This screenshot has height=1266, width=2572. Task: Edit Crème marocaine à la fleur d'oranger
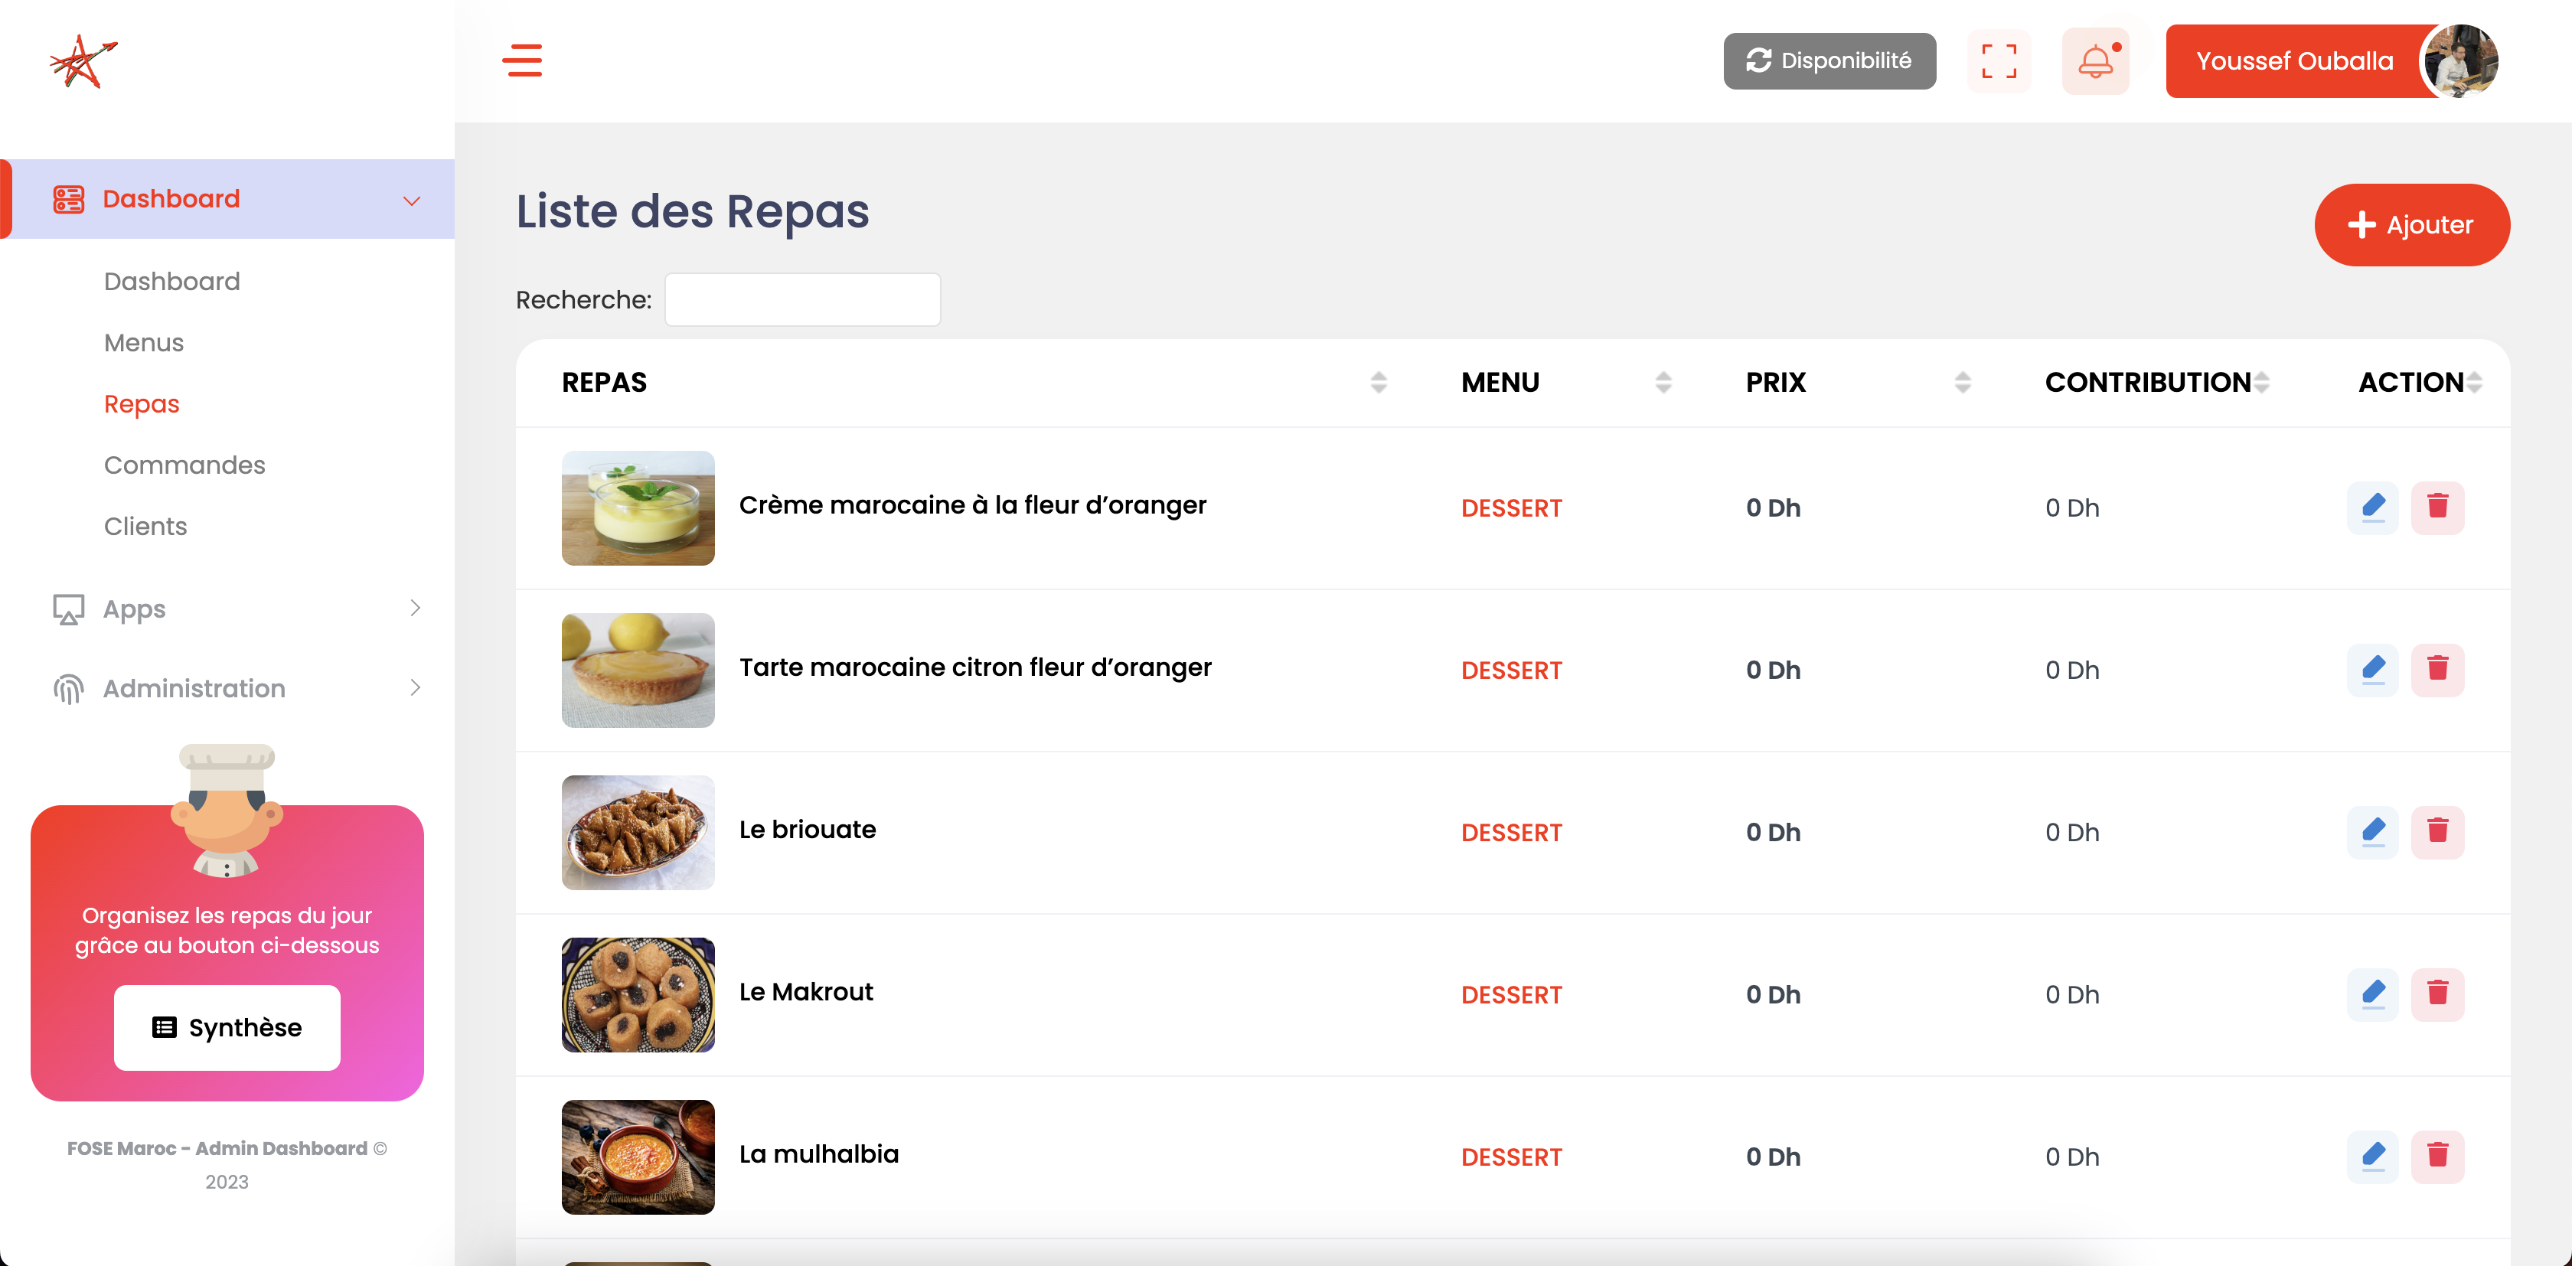point(2372,507)
